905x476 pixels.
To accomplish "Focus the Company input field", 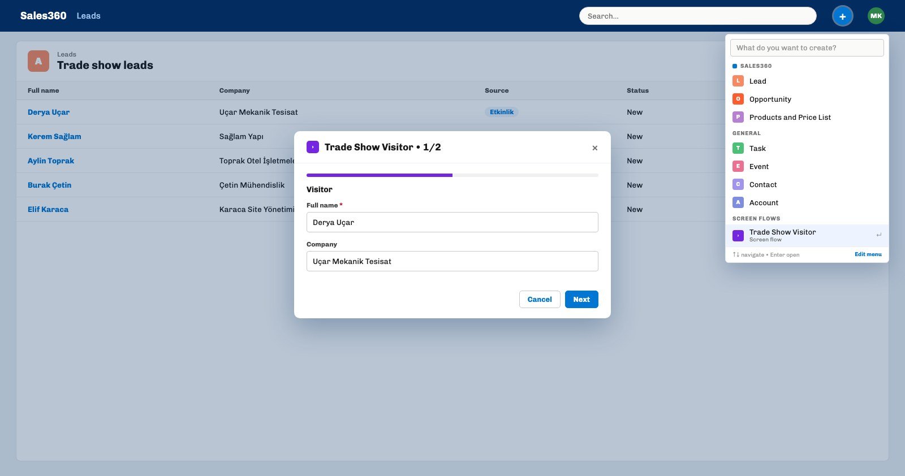I will 453,261.
